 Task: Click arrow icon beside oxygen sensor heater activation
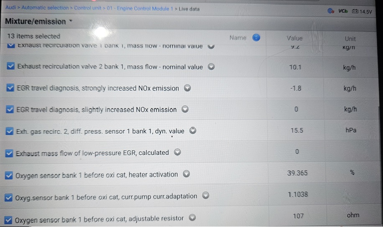tap(186, 174)
